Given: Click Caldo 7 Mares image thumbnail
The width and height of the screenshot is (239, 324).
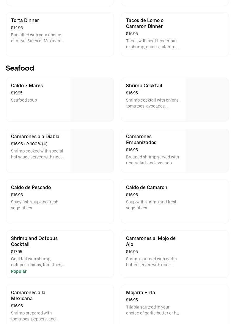Looking at the screenshot, I should tap(92, 100).
